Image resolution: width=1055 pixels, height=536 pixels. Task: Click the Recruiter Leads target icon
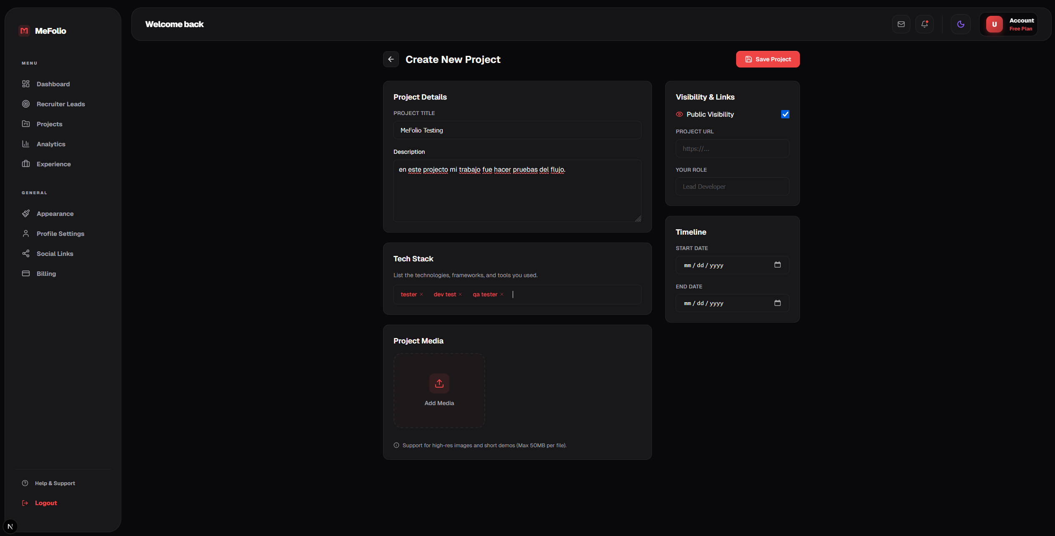[26, 104]
